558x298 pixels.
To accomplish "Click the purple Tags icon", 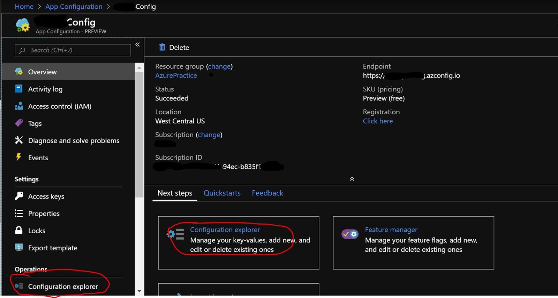I will point(19,123).
